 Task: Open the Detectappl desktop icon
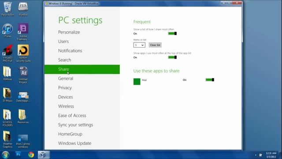[23, 96]
